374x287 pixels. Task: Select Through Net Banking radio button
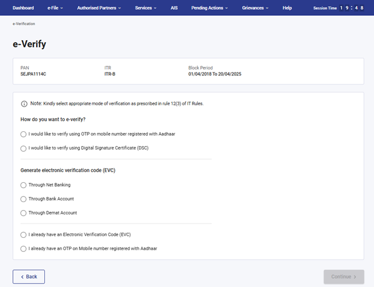point(23,185)
